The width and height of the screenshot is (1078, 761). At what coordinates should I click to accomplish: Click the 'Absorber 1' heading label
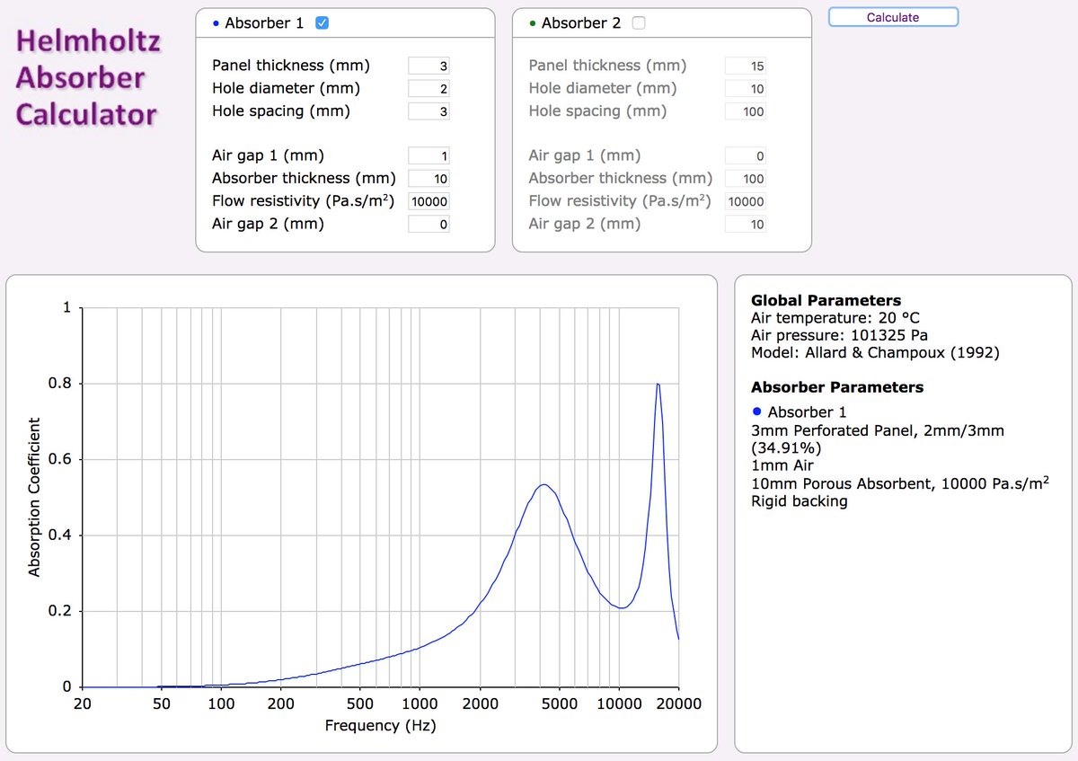[x=264, y=23]
